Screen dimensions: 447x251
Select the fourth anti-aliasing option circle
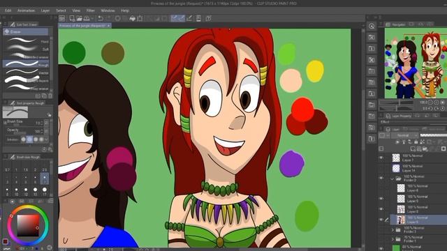click(41, 139)
